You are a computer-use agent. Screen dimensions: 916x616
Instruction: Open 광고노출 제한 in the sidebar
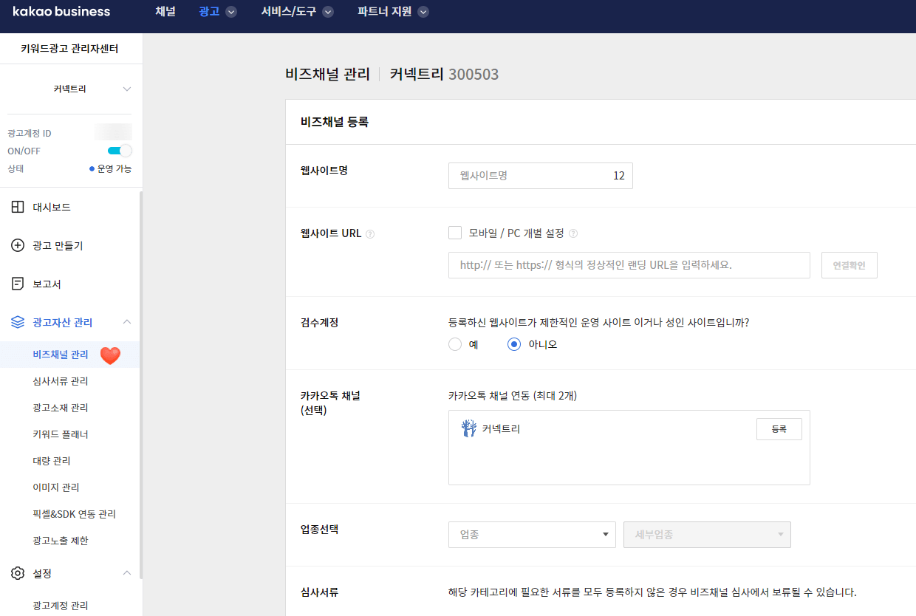click(x=61, y=541)
